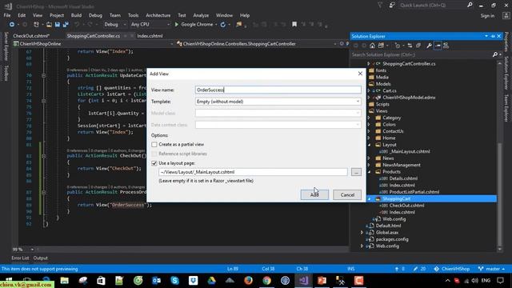Open the File menu
This screenshot has width=512, height=288.
pyautogui.click(x=7, y=15)
